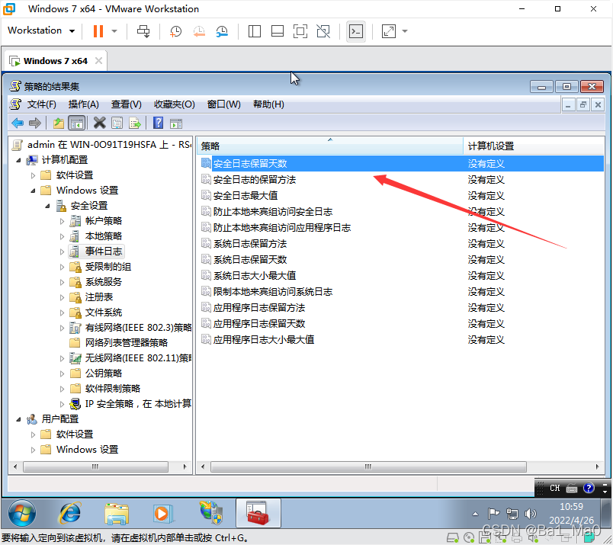Viewport: 613px width, 545px height.
Task: Open the 收藏夹(O) menu
Action: click(175, 104)
